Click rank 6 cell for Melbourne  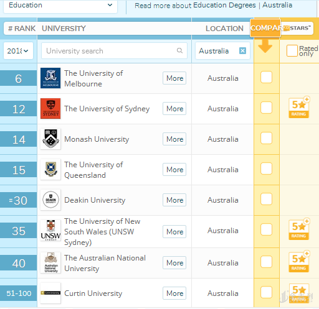[x=18, y=78]
